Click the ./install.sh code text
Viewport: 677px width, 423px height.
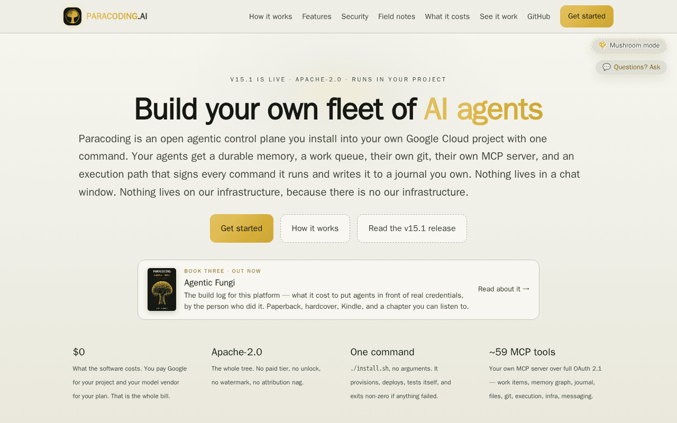[369, 369]
